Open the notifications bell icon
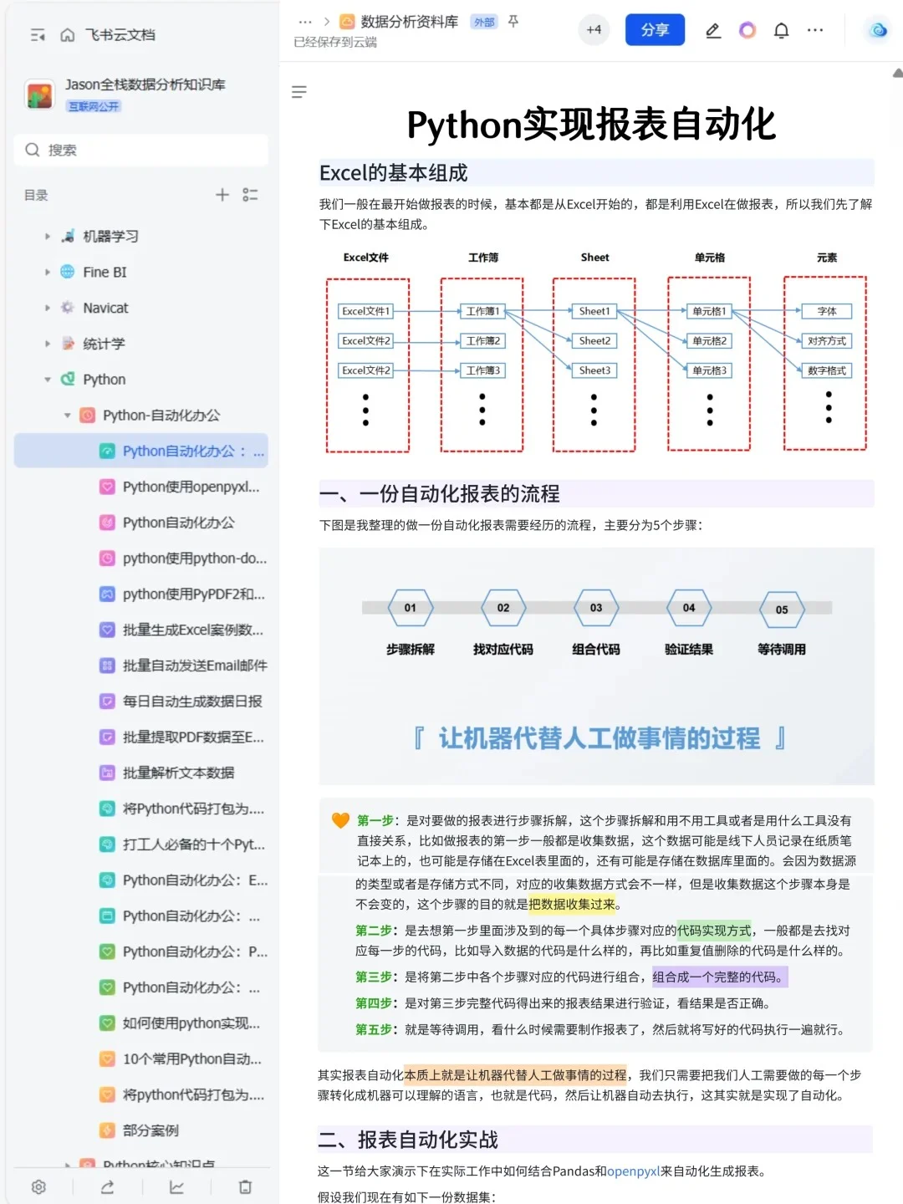Viewport: 903px width, 1204px height. coord(781,30)
